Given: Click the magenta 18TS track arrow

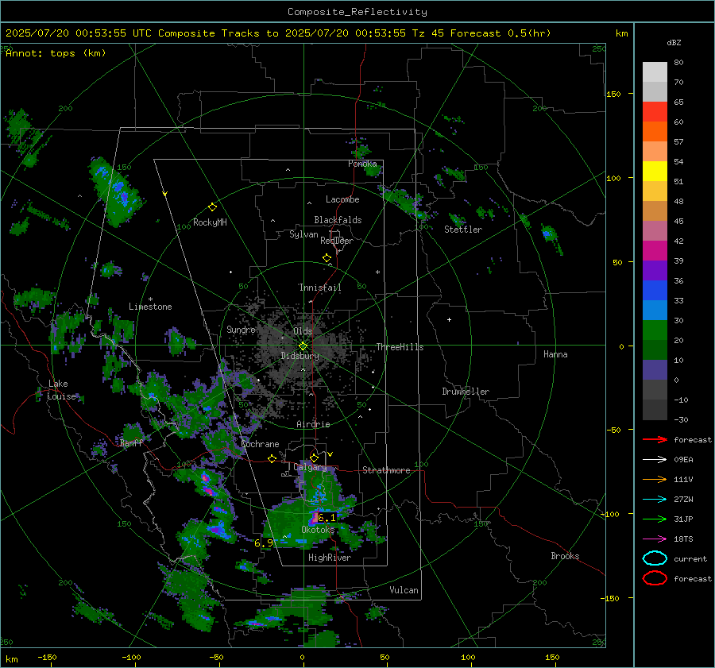Looking at the screenshot, I should click(655, 539).
